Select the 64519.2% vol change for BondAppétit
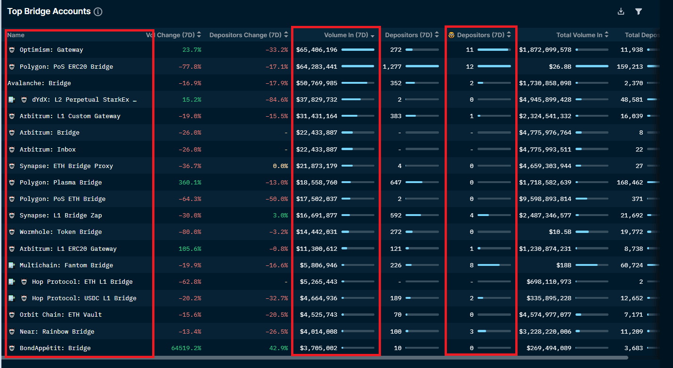673x368 pixels. point(186,348)
